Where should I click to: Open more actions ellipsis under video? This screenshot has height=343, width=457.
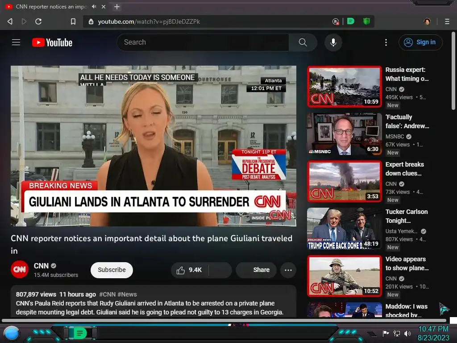tap(288, 270)
